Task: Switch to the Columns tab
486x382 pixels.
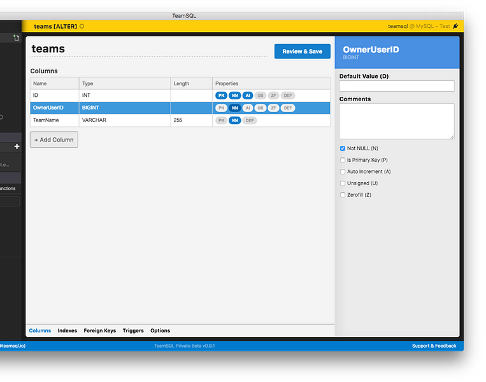Action: [x=39, y=330]
